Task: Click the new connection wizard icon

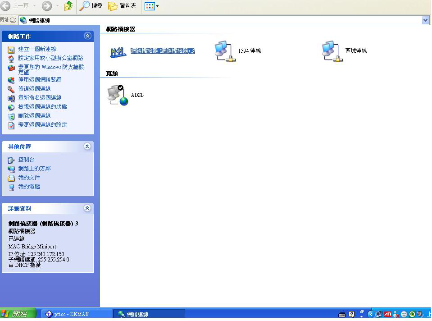Action: (x=11, y=50)
